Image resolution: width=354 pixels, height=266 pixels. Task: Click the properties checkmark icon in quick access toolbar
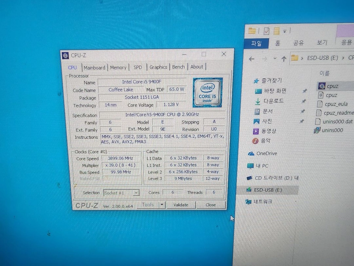coord(267,31)
